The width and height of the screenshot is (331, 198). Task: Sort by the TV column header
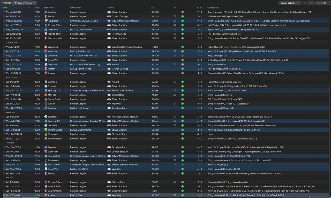pos(175,8)
